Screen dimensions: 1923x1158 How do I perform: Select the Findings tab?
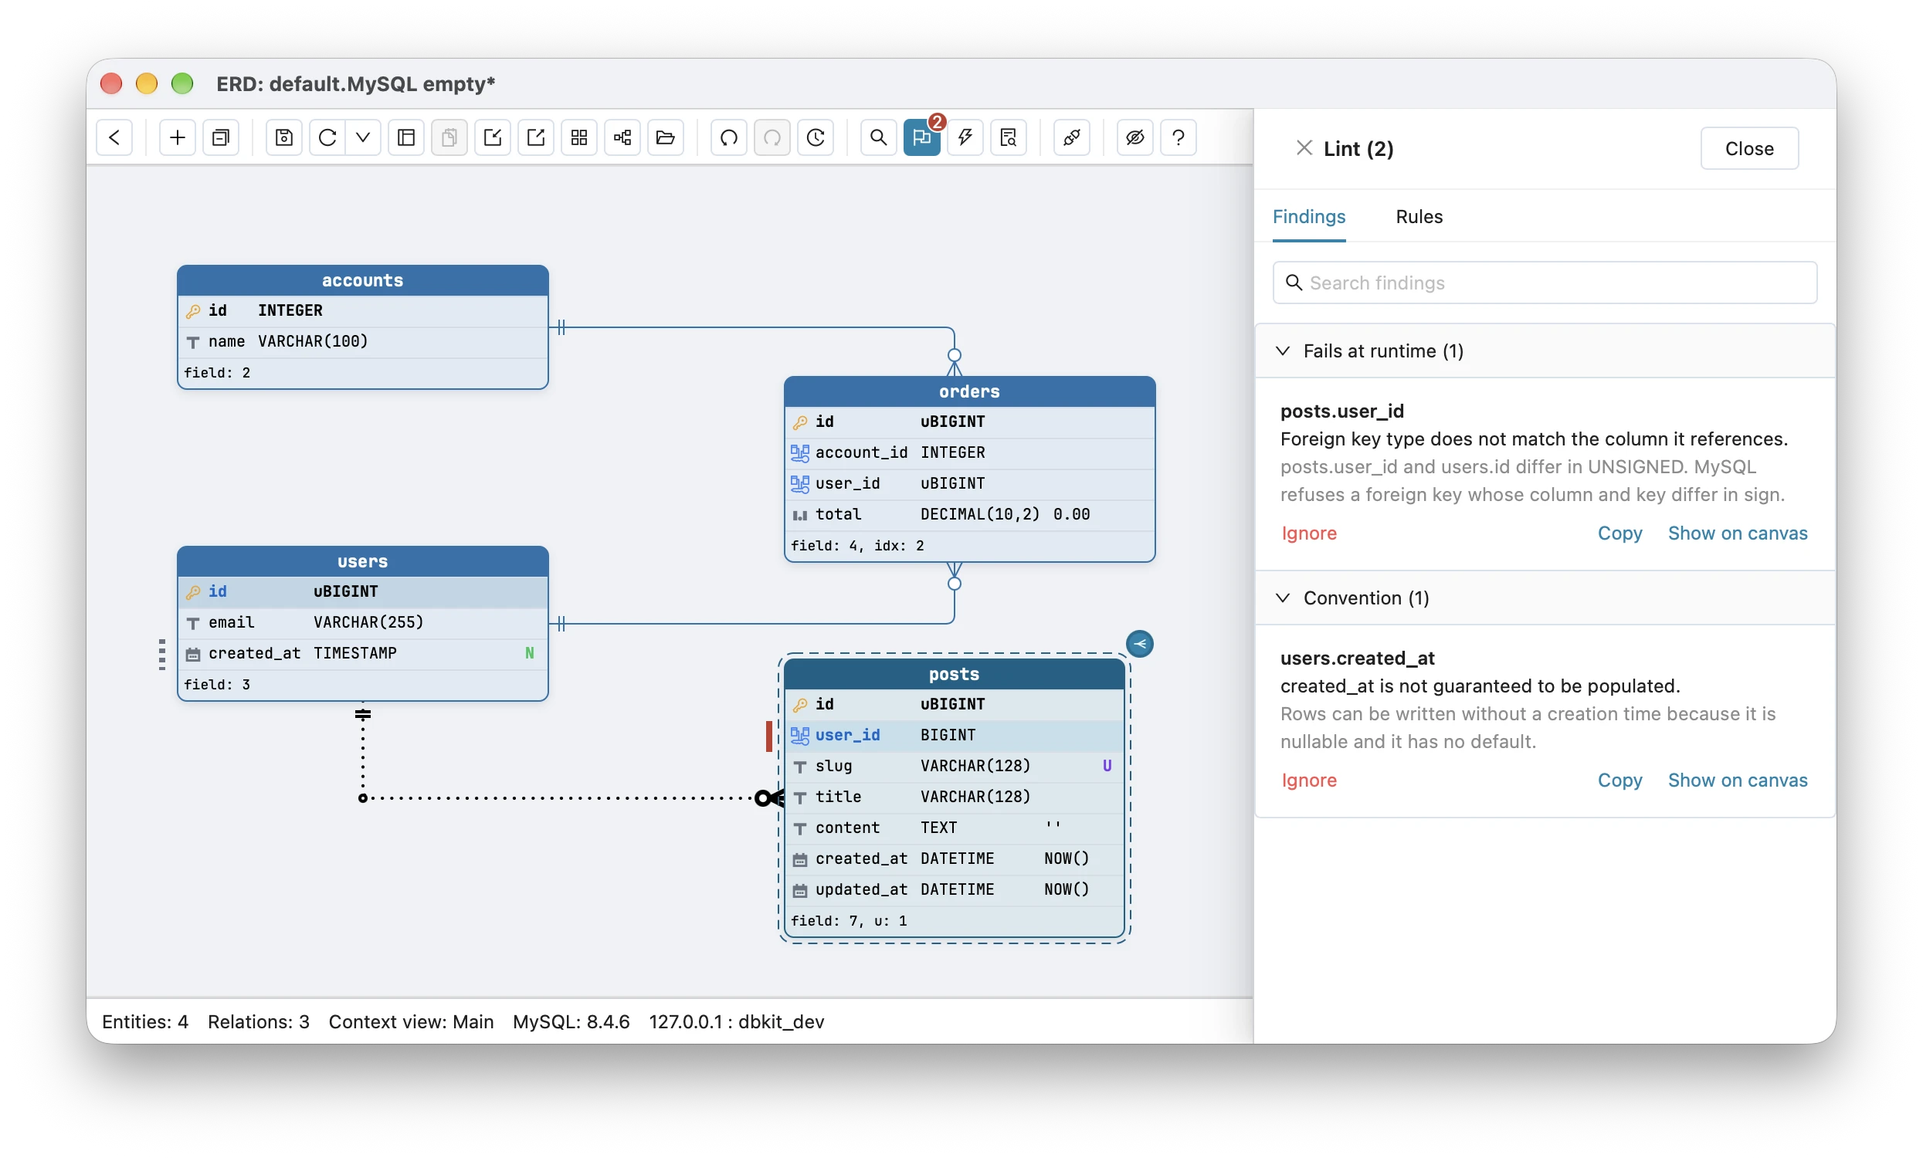[x=1309, y=216]
